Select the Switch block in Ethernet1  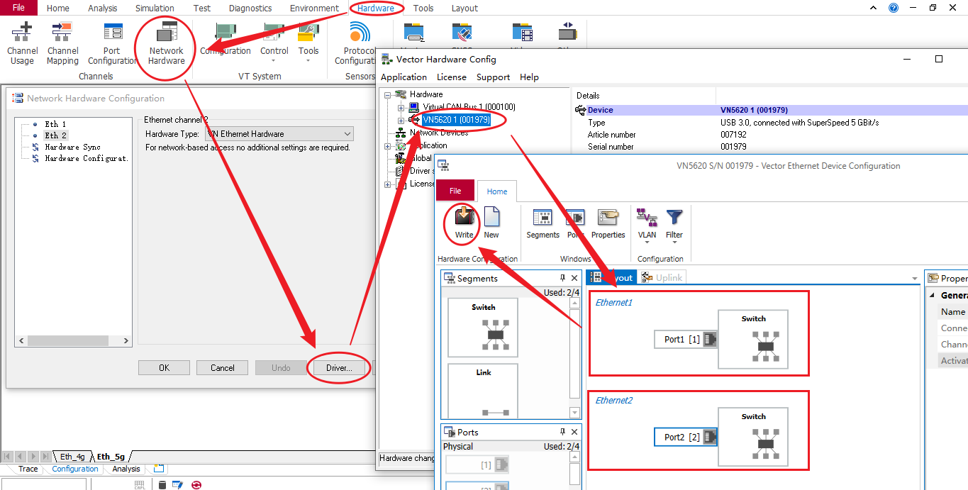753,339
